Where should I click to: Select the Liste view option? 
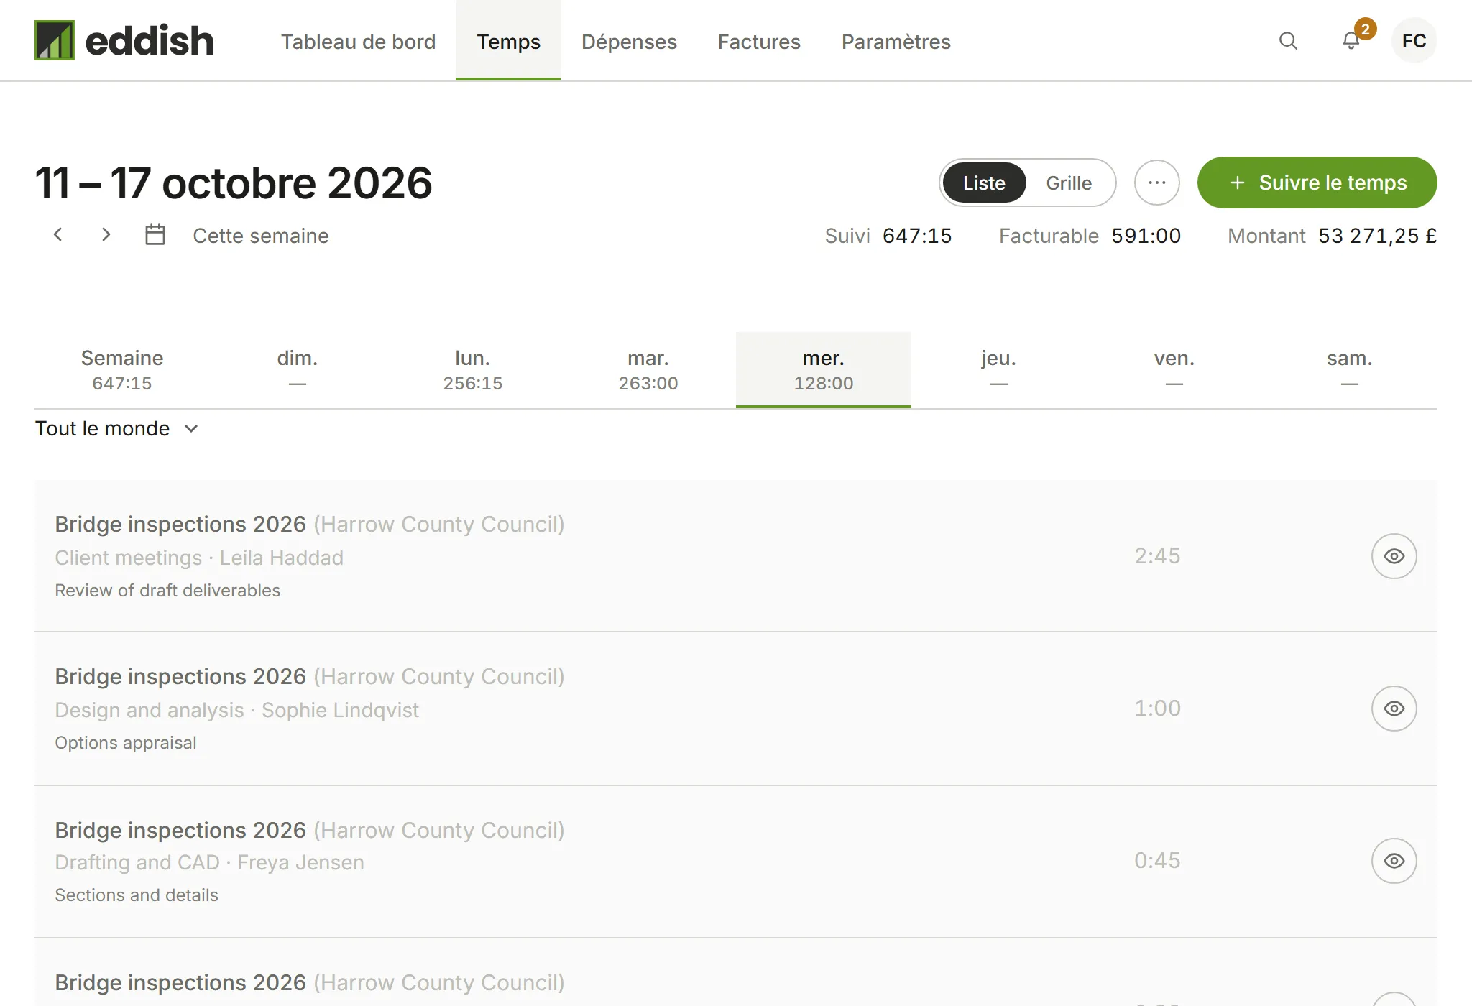984,183
